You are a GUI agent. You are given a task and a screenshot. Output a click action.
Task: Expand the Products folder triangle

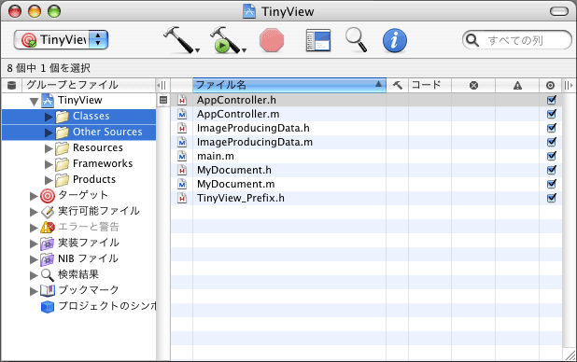(49, 180)
